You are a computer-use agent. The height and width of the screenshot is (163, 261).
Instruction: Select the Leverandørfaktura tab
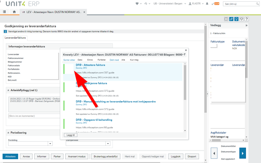(x=15, y=38)
